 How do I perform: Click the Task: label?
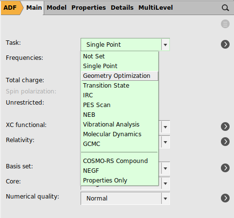click(x=13, y=43)
